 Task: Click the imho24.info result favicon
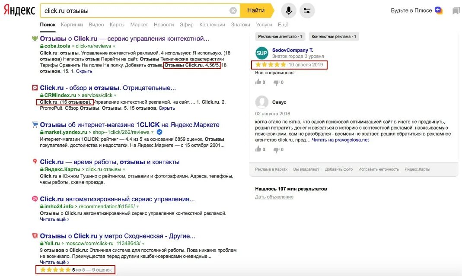pos(35,199)
